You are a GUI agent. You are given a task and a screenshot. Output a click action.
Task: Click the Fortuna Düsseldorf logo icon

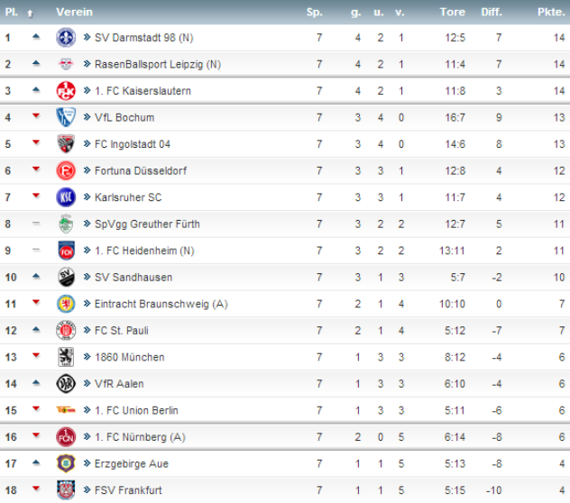click(65, 170)
